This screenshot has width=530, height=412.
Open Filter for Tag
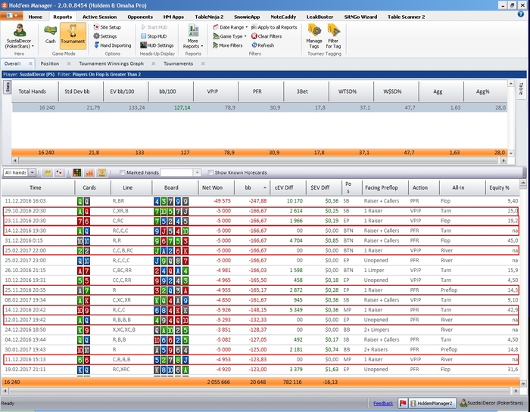[x=333, y=36]
